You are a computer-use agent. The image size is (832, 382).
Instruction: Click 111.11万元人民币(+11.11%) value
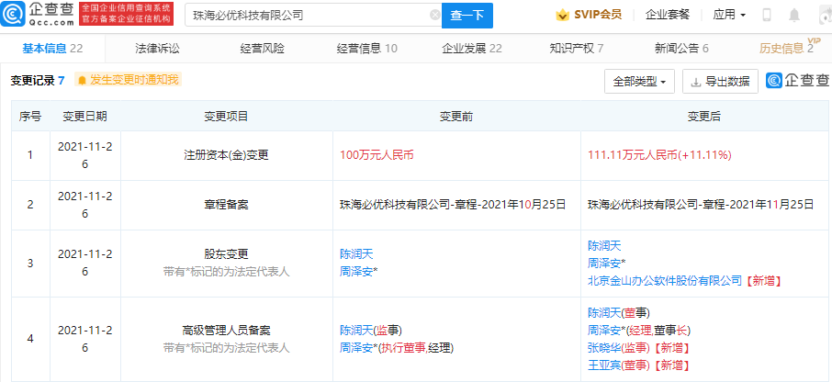[x=659, y=155]
